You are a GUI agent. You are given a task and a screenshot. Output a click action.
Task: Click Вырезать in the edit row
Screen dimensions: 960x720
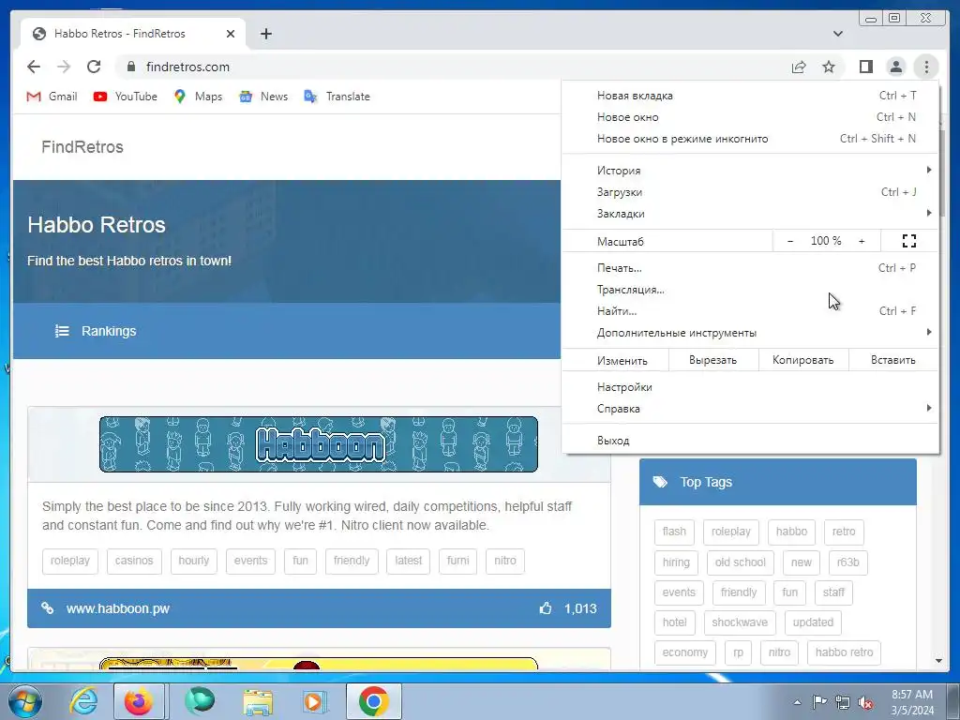713,360
